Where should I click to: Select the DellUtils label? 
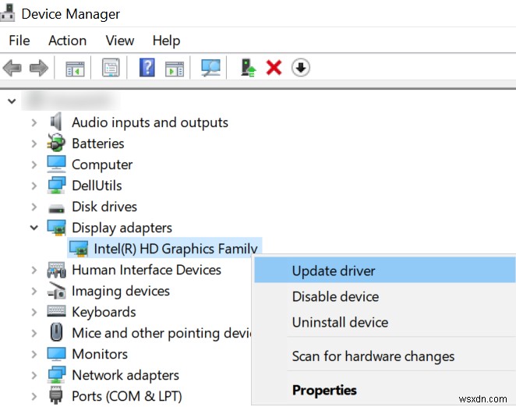pos(97,186)
